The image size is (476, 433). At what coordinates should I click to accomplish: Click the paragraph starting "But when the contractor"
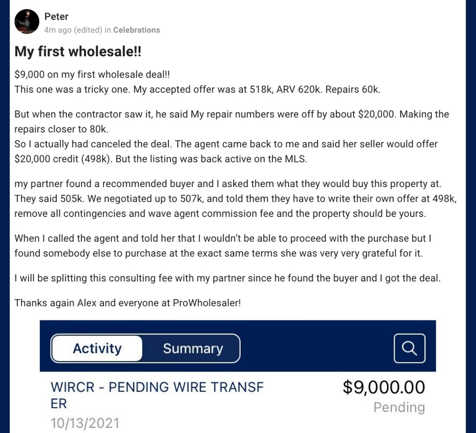tap(232, 122)
